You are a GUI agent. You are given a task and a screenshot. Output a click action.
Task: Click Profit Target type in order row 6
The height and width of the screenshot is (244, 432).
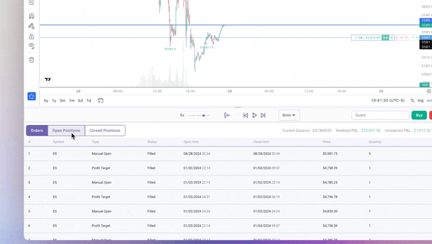pyautogui.click(x=101, y=226)
